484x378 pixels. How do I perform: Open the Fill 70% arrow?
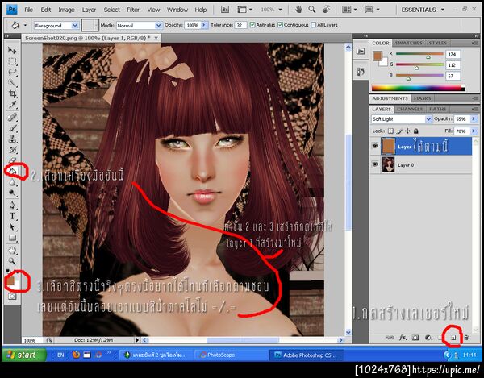point(474,131)
